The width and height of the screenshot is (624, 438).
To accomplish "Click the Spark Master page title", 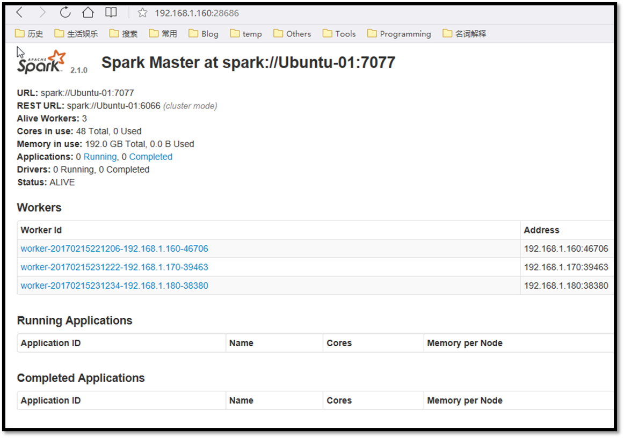I will [x=248, y=62].
